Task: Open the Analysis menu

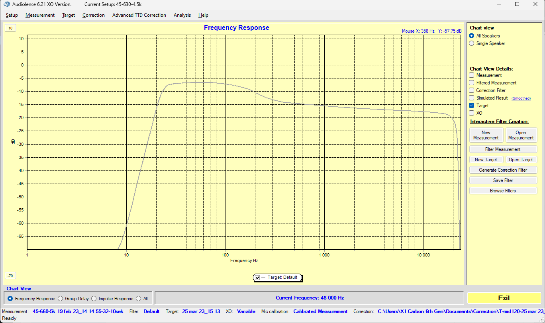Action: (x=182, y=15)
